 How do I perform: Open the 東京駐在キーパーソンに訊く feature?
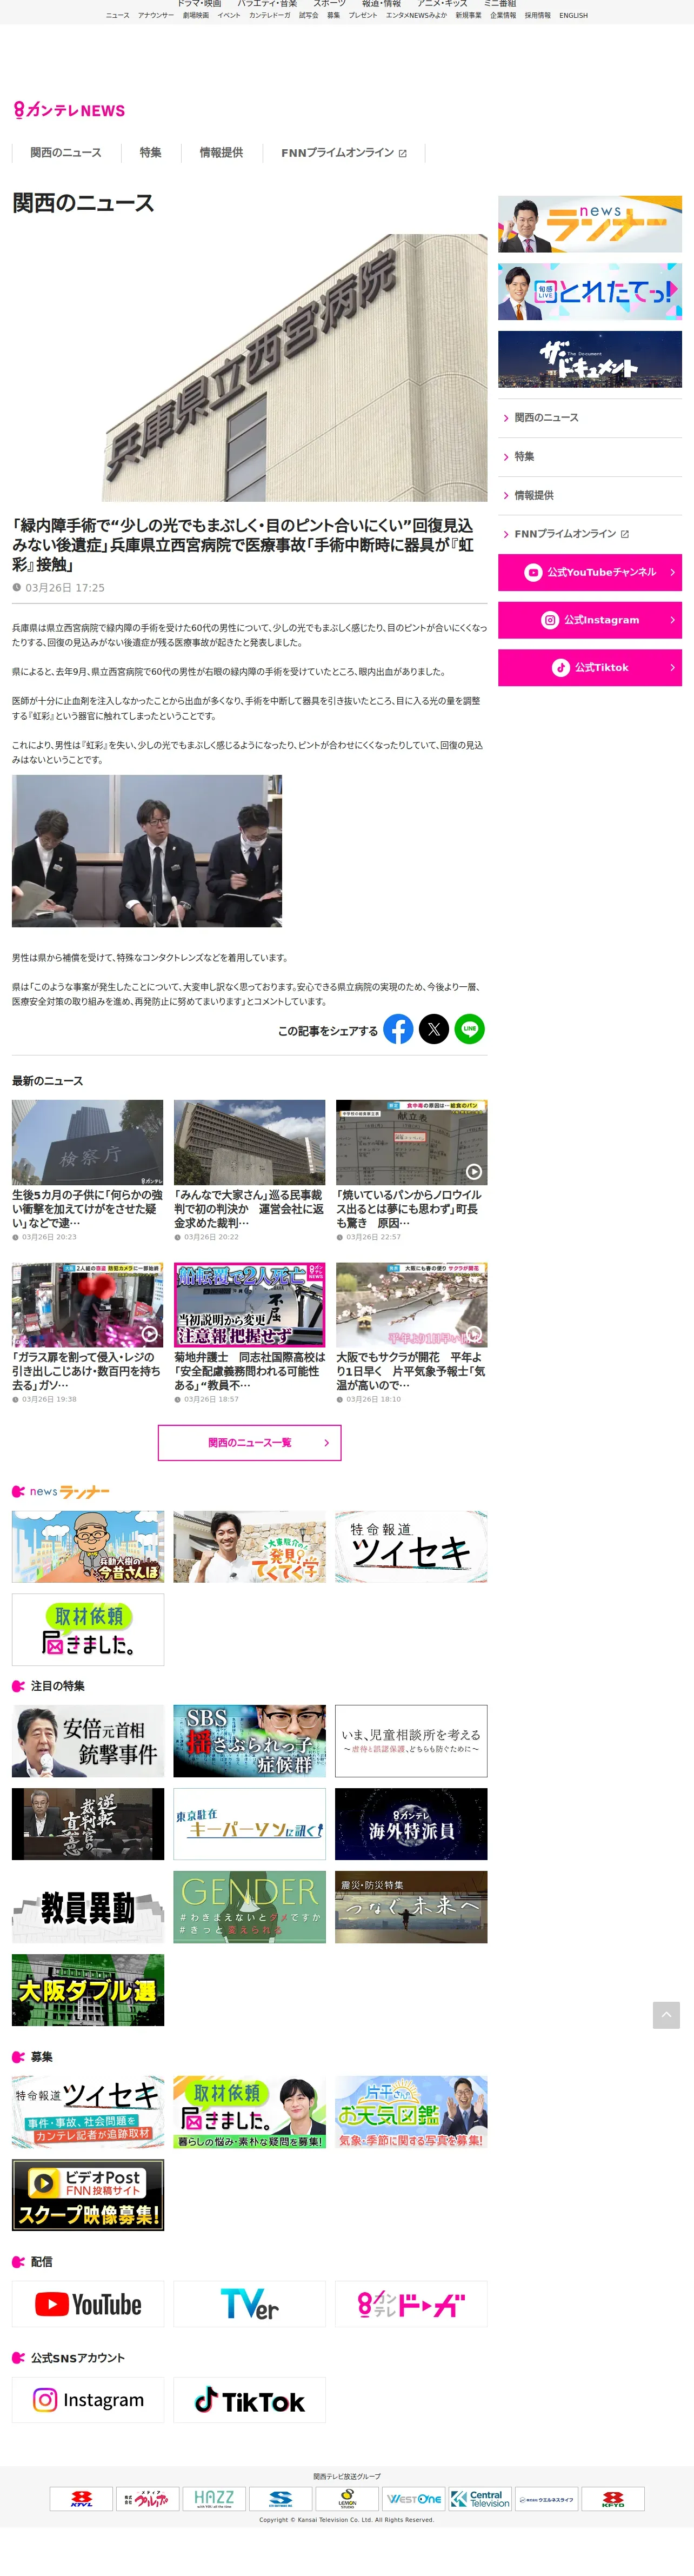coord(250,1824)
